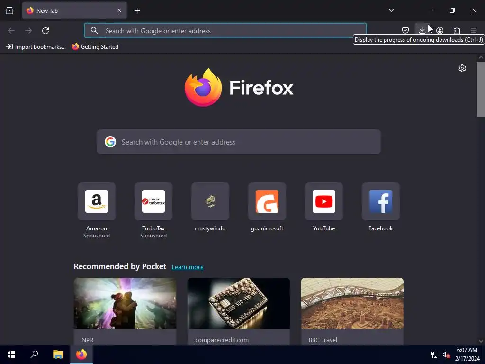Save page to Pocket icon
485x364 pixels.
tap(405, 30)
